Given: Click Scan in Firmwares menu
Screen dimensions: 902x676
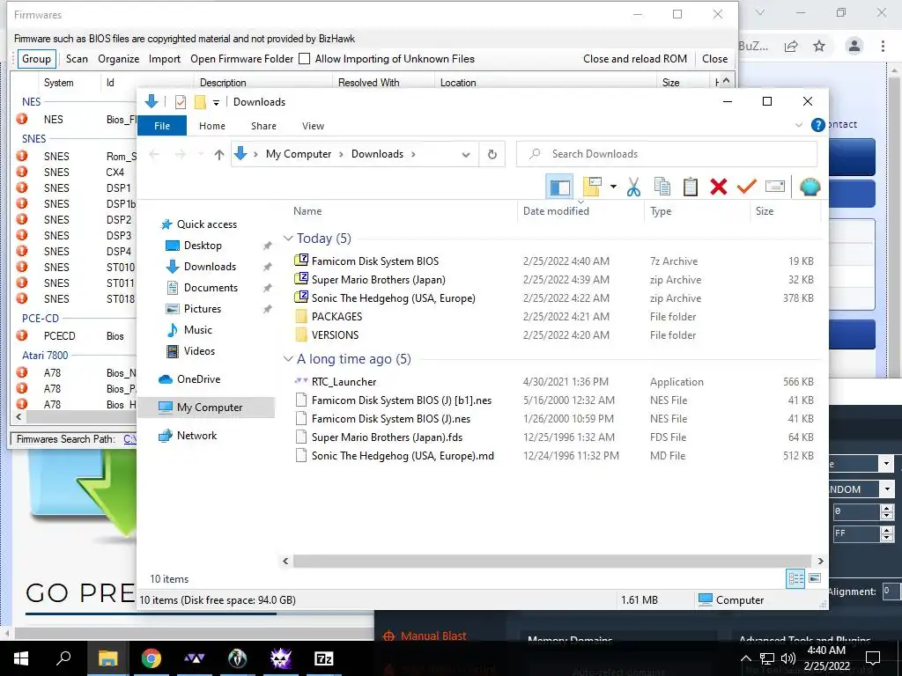Looking at the screenshot, I should point(78,59).
